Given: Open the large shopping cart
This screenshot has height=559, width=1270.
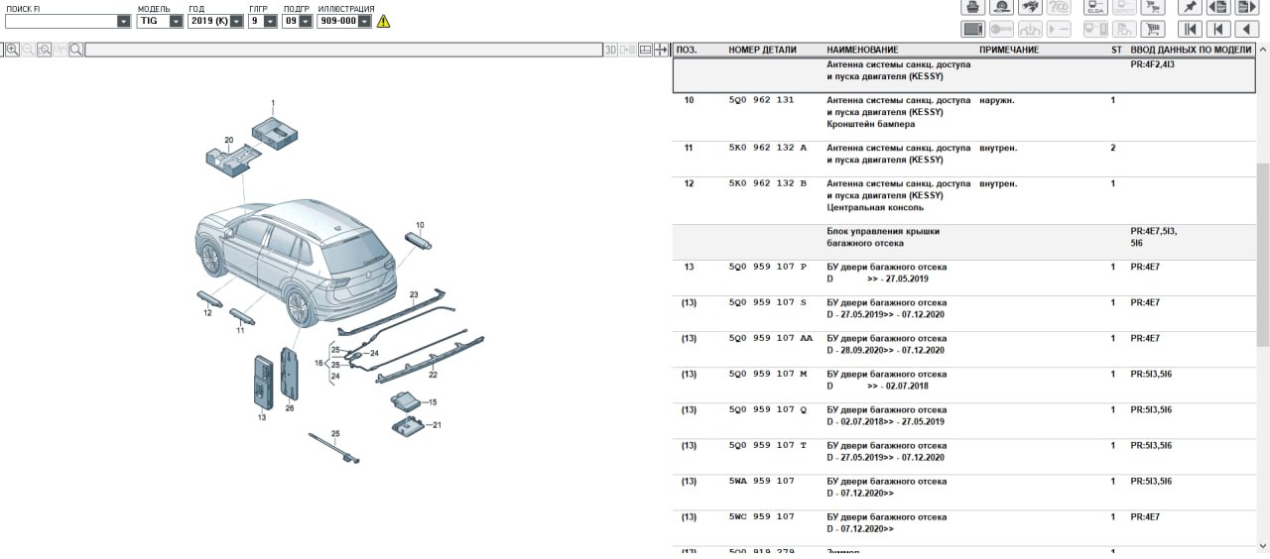Looking at the screenshot, I should pyautogui.click(x=1153, y=29).
